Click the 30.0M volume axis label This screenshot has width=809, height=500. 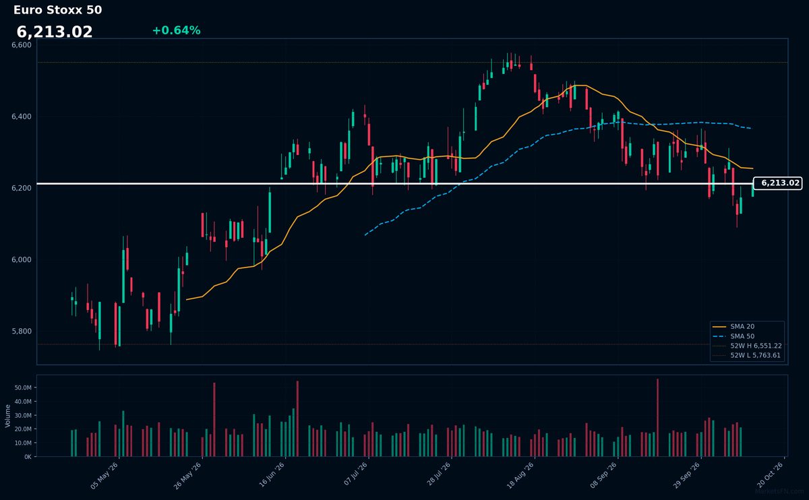tap(22, 415)
